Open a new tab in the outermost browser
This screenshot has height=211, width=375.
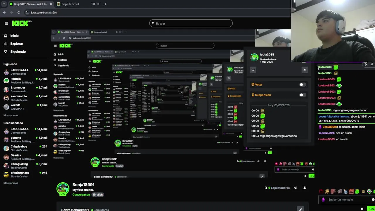pyautogui.click(x=105, y=4)
